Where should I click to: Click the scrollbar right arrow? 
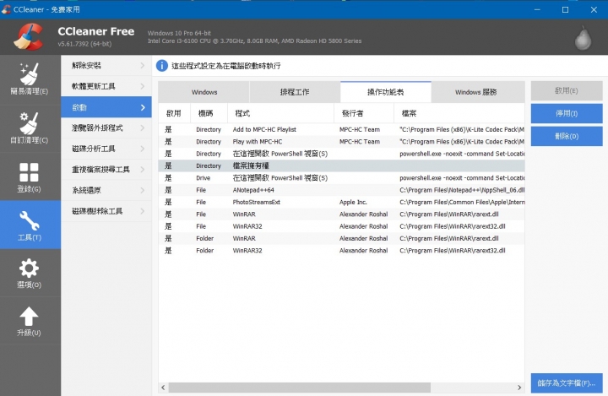point(519,387)
